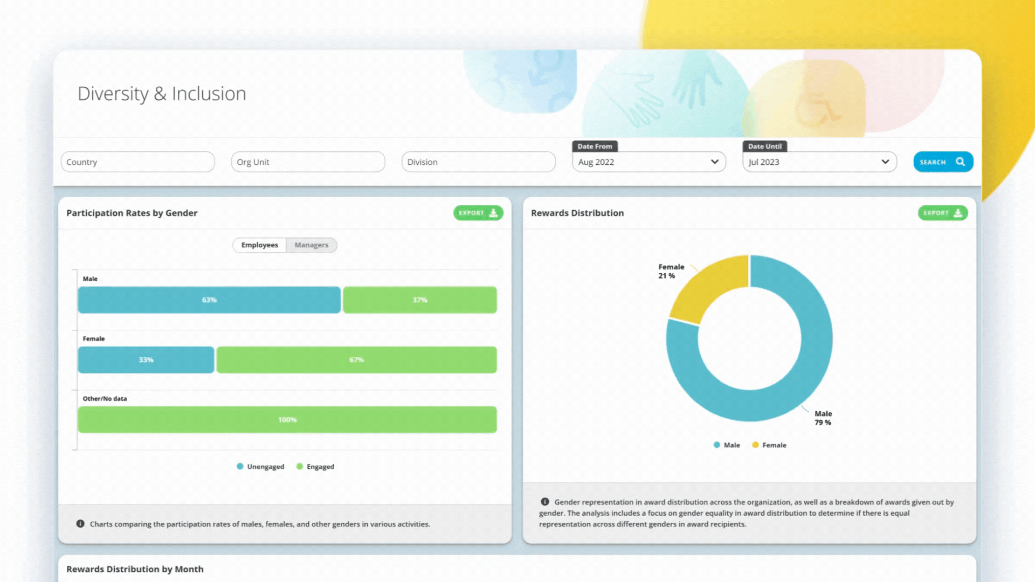The height and width of the screenshot is (582, 1035).
Task: Click the Male 37% engaged bar
Action: (419, 300)
